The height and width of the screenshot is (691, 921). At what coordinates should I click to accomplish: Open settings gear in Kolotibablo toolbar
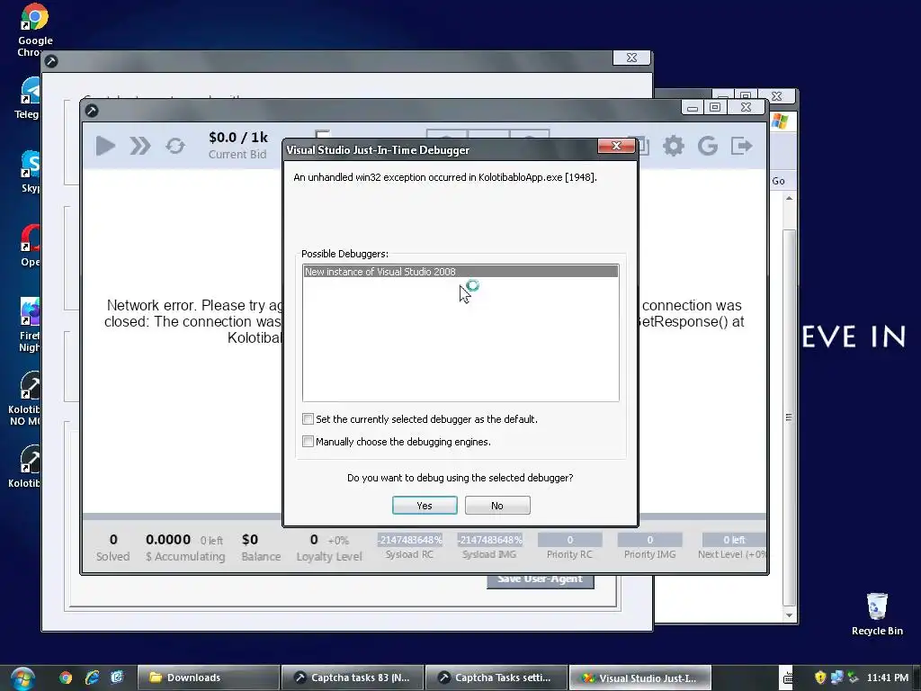(673, 146)
